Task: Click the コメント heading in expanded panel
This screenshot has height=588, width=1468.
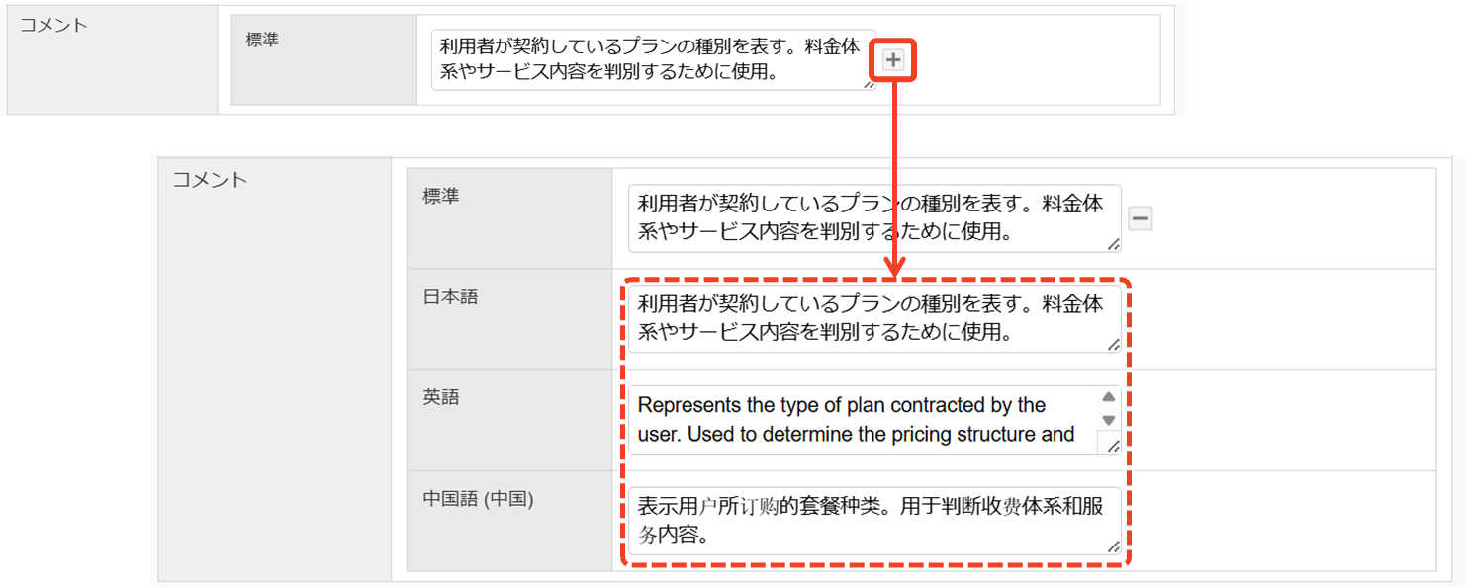Action: (210, 180)
